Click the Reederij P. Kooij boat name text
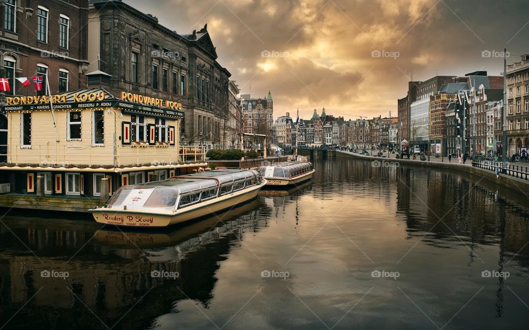529x330 pixels. point(128,219)
